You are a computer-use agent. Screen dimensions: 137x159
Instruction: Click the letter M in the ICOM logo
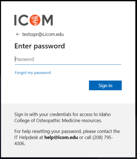pyautogui.click(x=47, y=20)
